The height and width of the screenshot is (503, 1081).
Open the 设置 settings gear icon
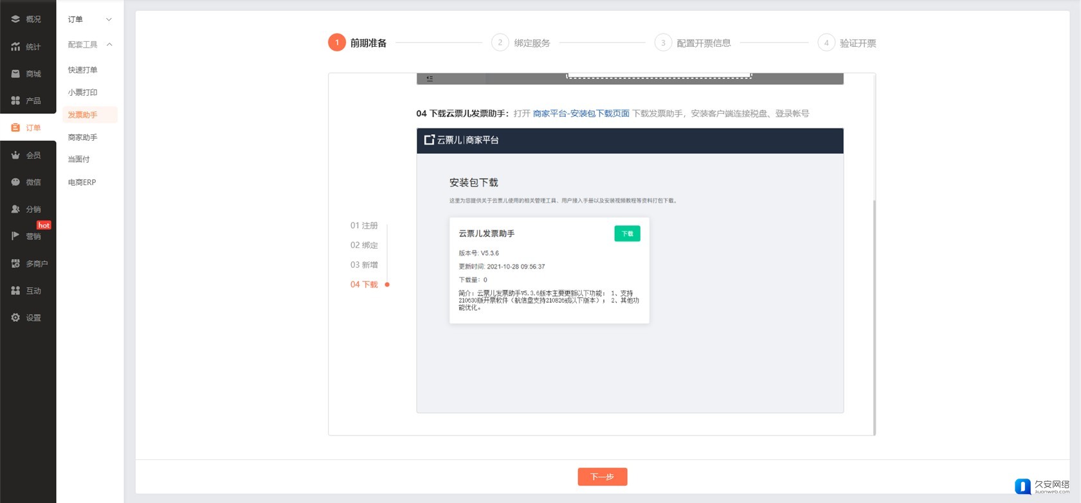(15, 317)
